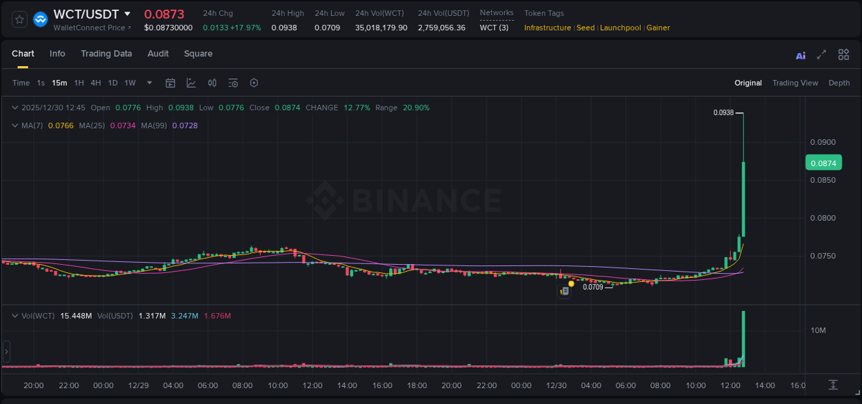This screenshot has height=404, width=862.
Task: Open the widget layout grid icon
Action: click(x=843, y=54)
